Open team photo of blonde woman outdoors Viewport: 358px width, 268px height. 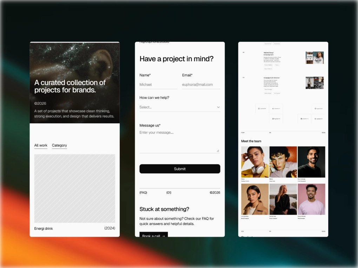tap(283, 199)
